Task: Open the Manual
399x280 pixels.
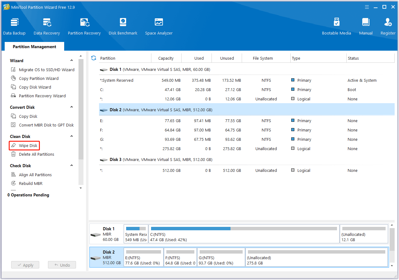Action: click(366, 27)
